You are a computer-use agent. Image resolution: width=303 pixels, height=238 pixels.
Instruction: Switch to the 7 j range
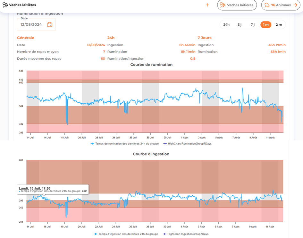pyautogui.click(x=253, y=25)
